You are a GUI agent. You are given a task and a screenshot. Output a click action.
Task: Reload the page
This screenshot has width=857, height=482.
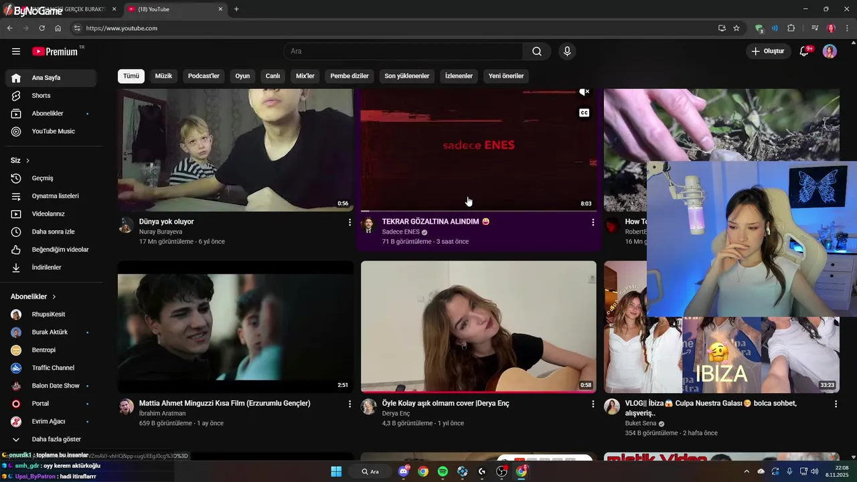click(42, 28)
